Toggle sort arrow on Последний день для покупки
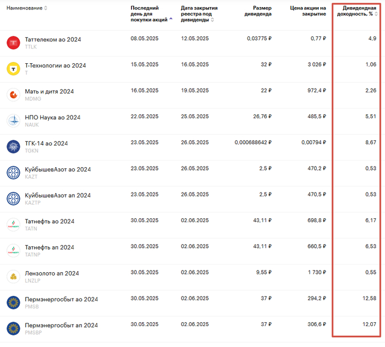This screenshot has width=385, height=347. click(x=170, y=19)
